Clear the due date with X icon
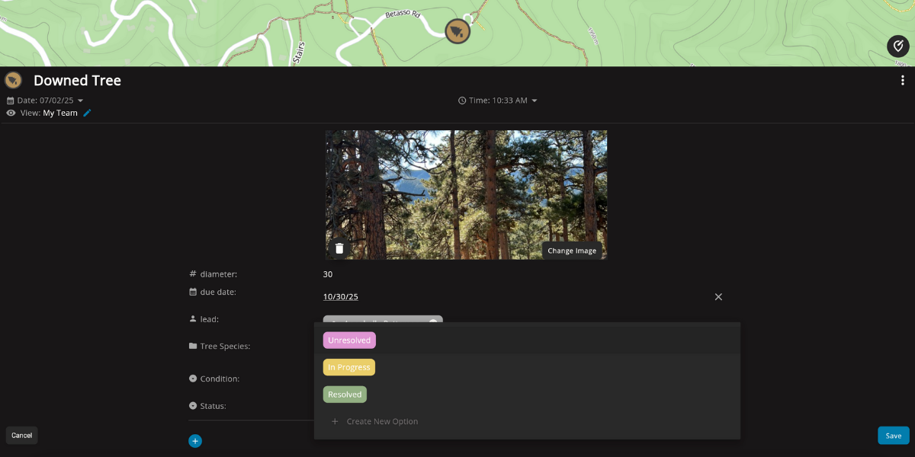This screenshot has height=457, width=915. click(x=718, y=297)
